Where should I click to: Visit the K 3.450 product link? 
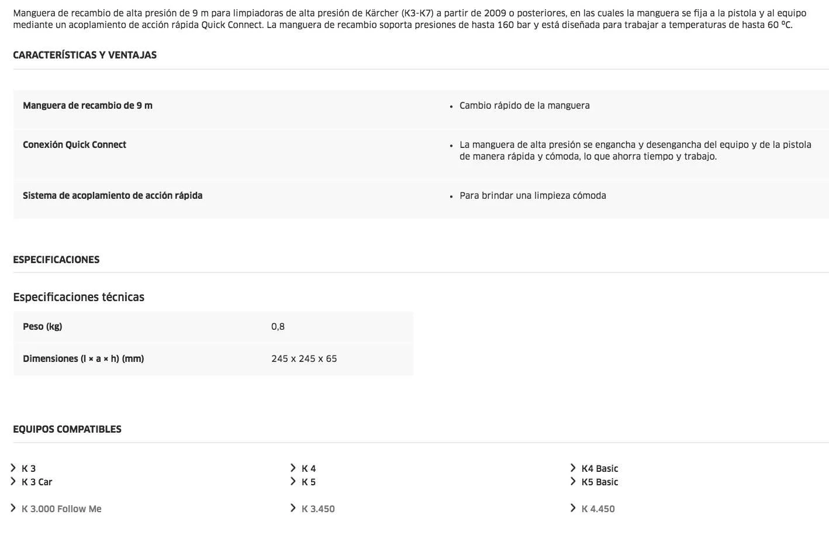pyautogui.click(x=318, y=509)
